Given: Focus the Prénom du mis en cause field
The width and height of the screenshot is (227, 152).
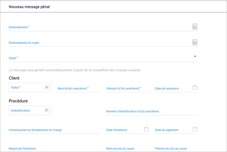Looking at the screenshot, I should [176, 149].
